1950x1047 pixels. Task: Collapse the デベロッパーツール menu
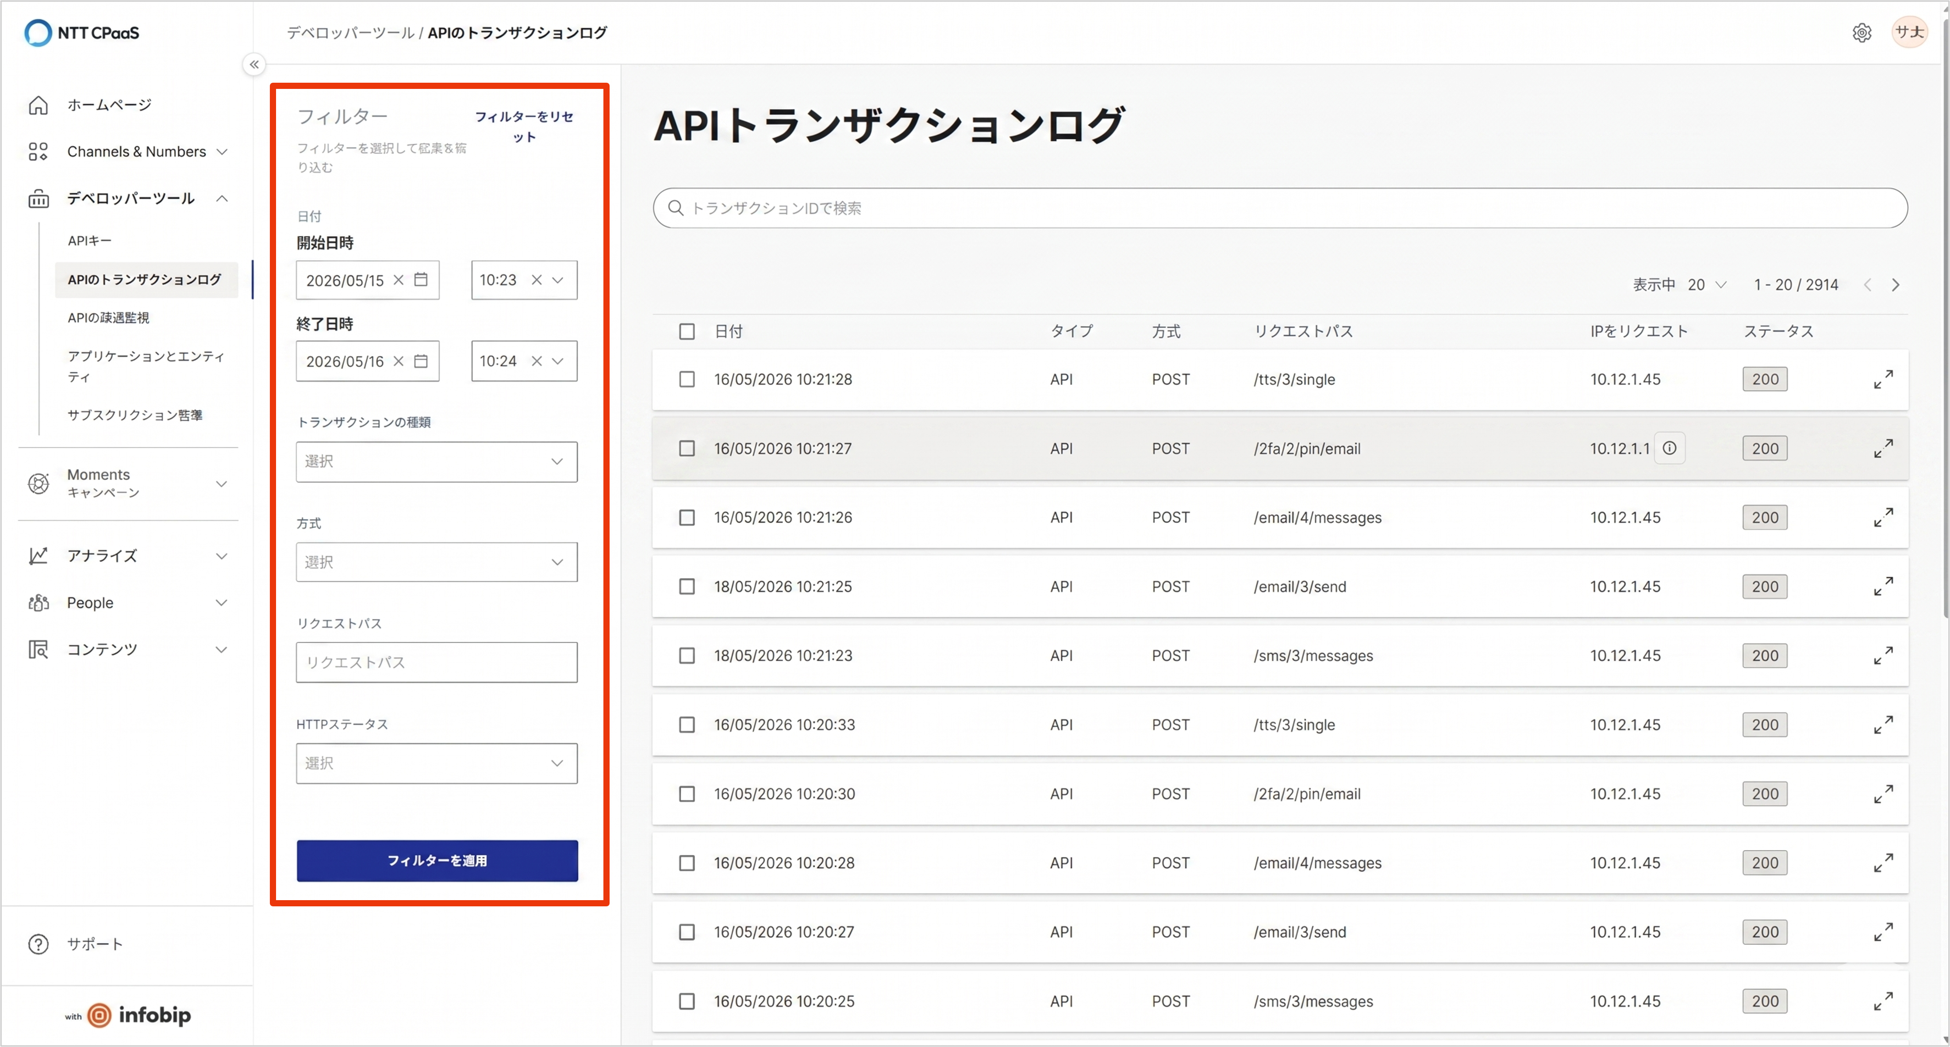point(222,198)
